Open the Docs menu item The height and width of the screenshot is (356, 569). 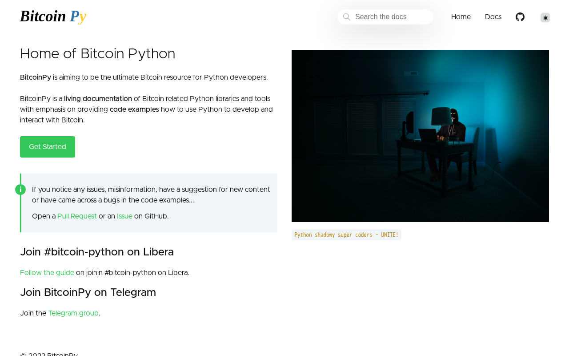[493, 17]
